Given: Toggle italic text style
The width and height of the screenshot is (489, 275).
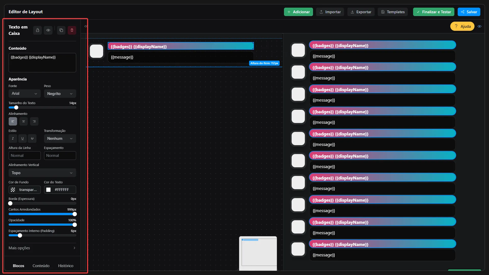Looking at the screenshot, I should click(x=13, y=139).
